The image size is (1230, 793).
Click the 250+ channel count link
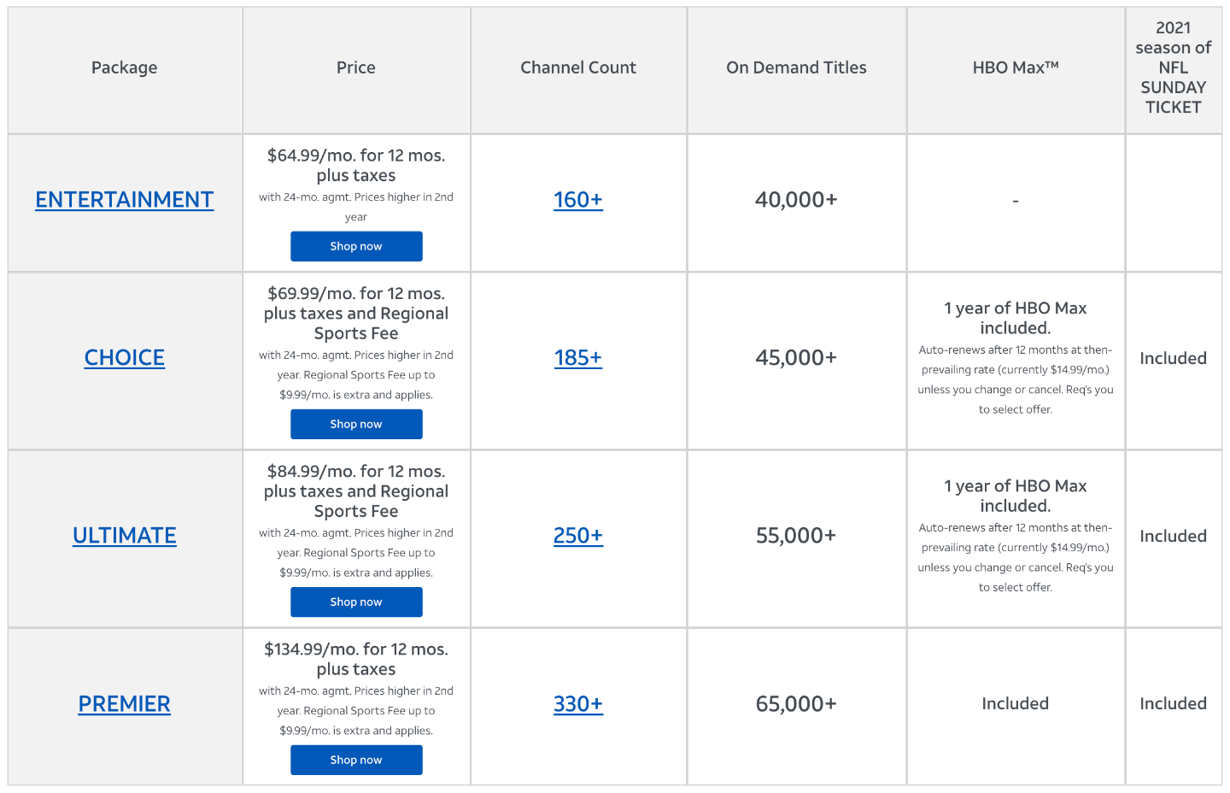pyautogui.click(x=578, y=535)
